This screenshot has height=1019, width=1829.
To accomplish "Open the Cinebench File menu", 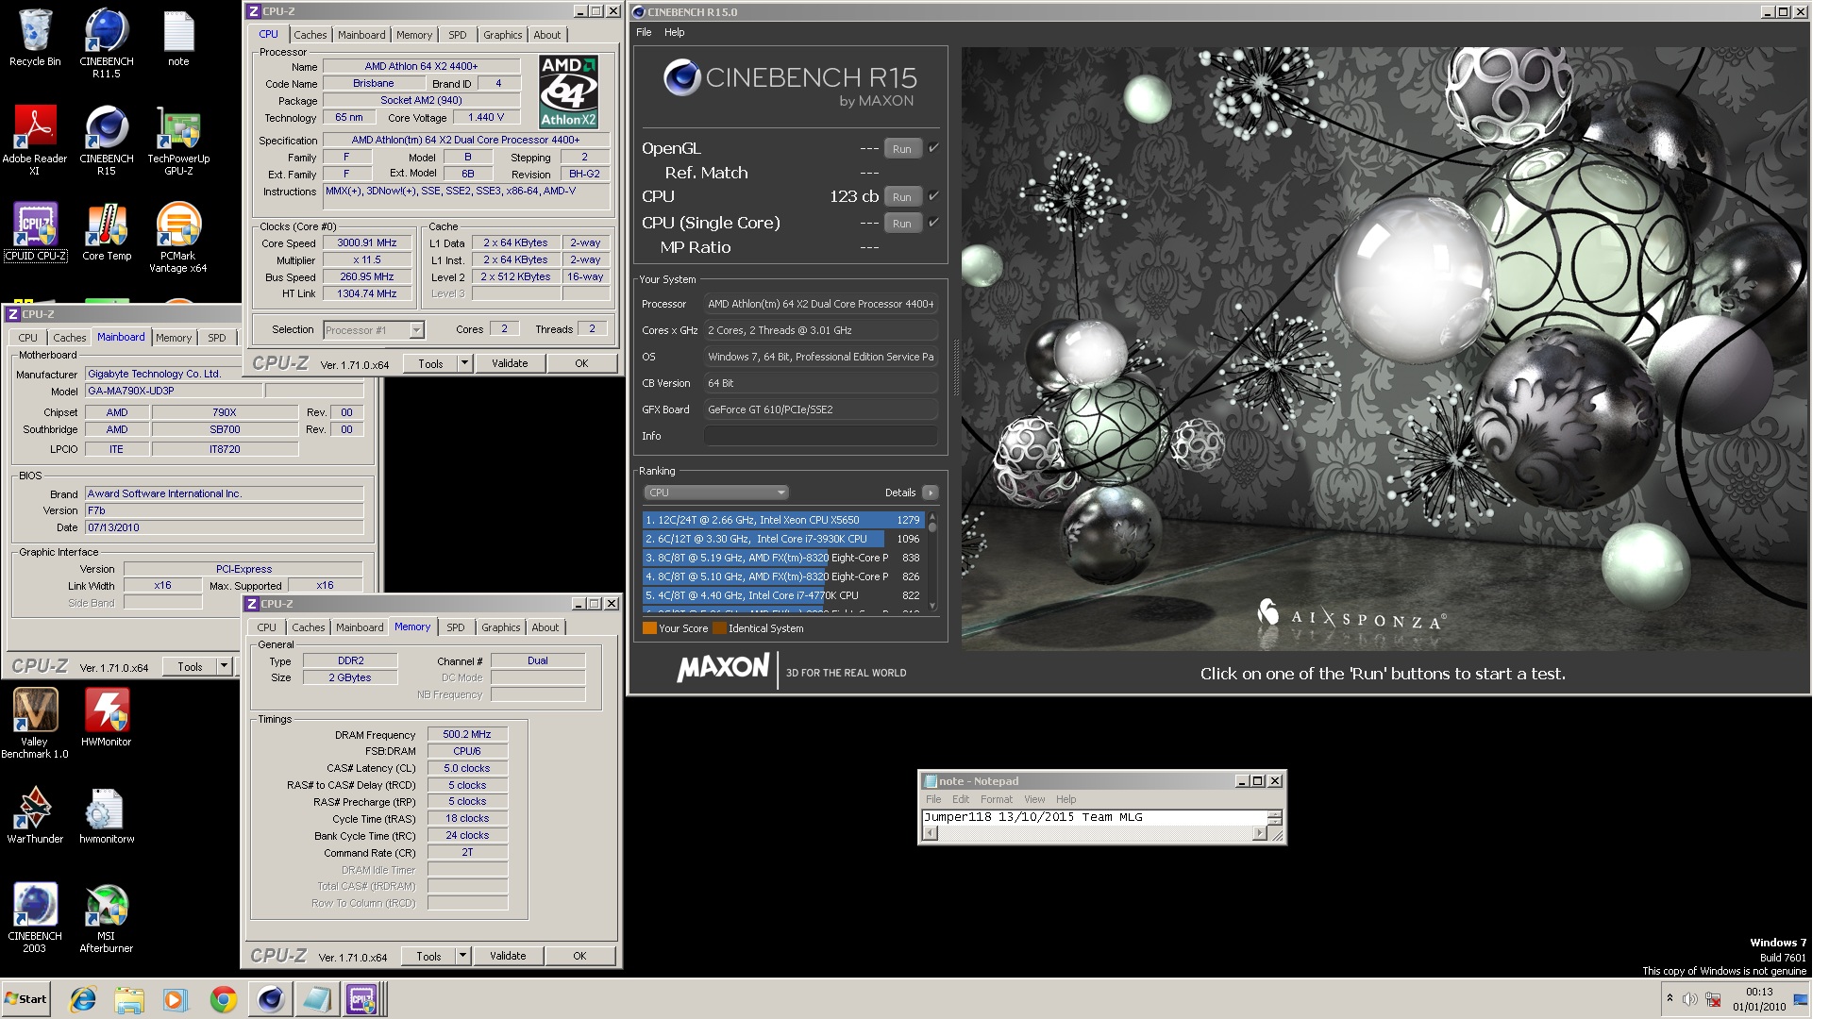I will click(x=644, y=32).
